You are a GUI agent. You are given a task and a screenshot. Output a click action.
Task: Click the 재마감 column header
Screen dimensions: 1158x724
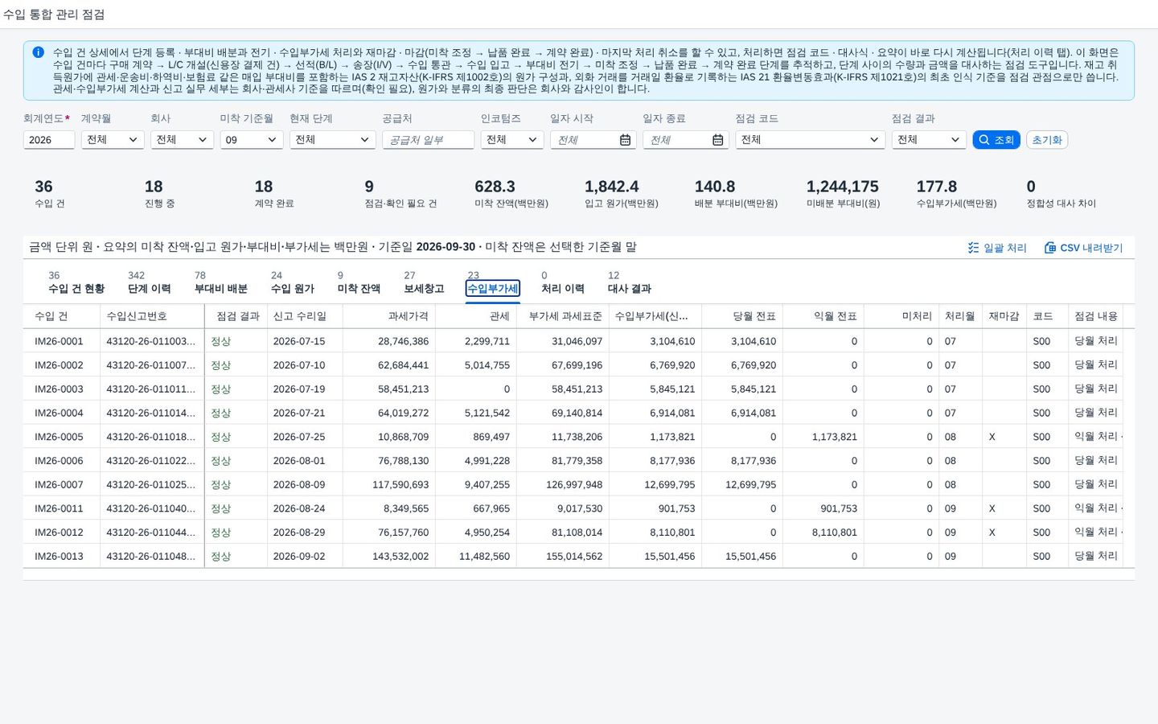1004,316
